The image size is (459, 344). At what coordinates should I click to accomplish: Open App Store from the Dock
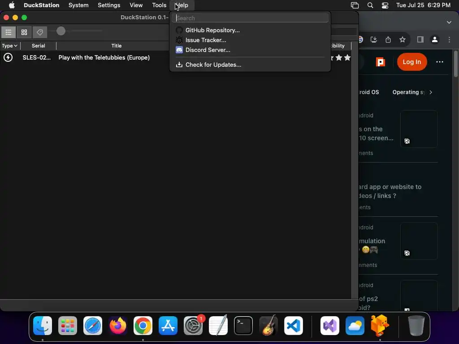click(168, 326)
